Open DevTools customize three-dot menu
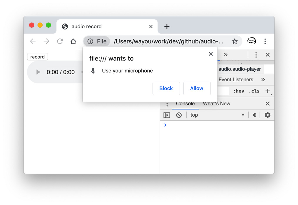Image resolution: width=298 pixels, height=205 pixels. click(256, 55)
